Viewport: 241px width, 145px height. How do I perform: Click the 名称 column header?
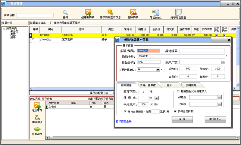[x=81, y=29]
